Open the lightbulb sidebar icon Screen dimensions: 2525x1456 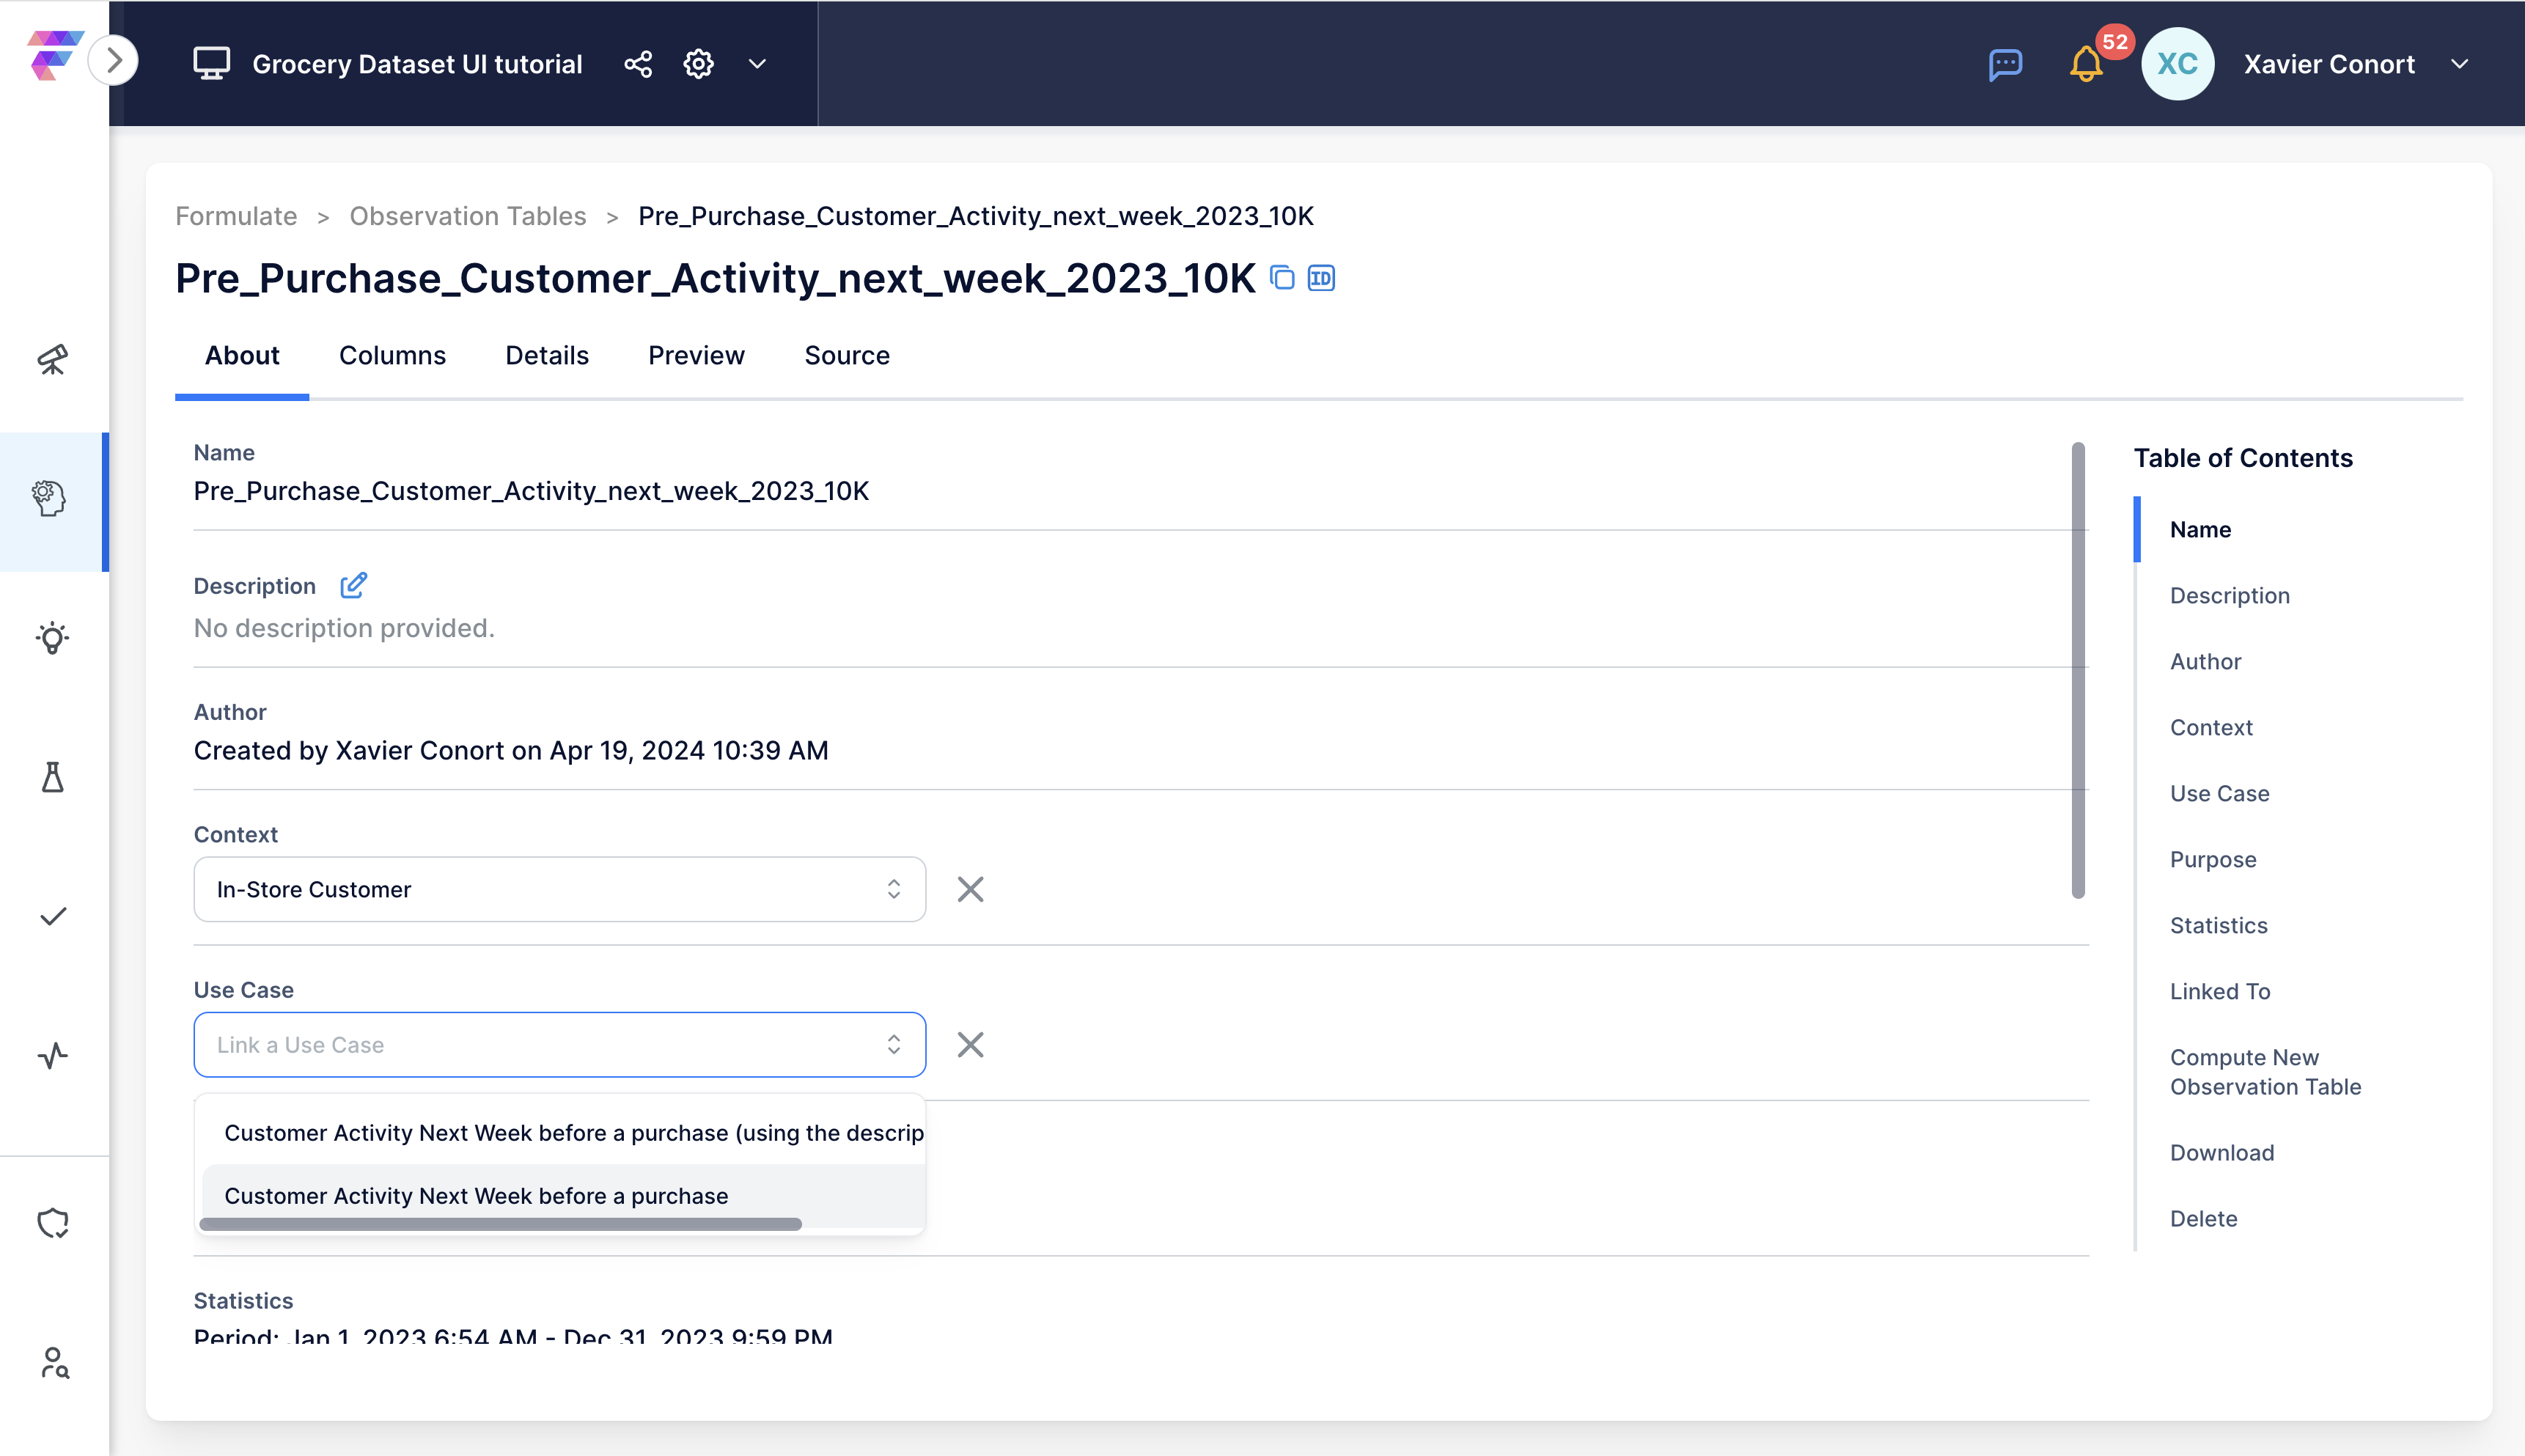[x=53, y=639]
